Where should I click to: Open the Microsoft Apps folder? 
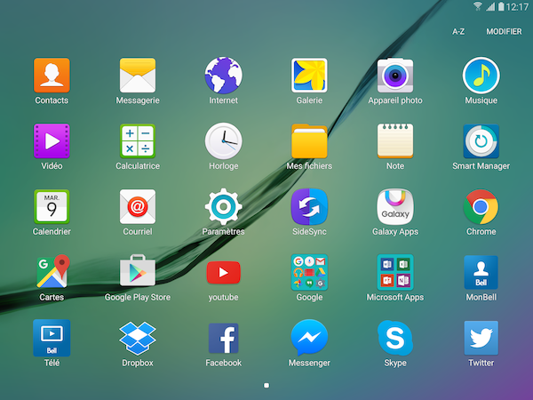(x=395, y=272)
